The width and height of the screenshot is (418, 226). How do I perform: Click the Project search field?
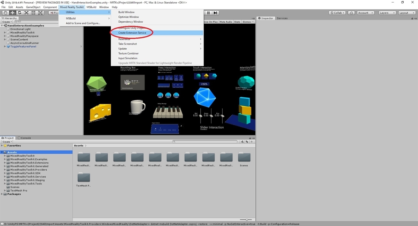point(206,142)
